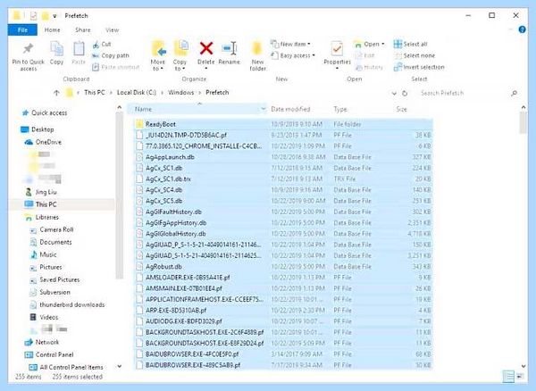Select AgRobust.db file
The image size is (536, 391).
(283, 266)
